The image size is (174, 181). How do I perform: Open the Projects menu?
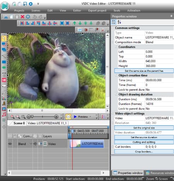[19, 10]
